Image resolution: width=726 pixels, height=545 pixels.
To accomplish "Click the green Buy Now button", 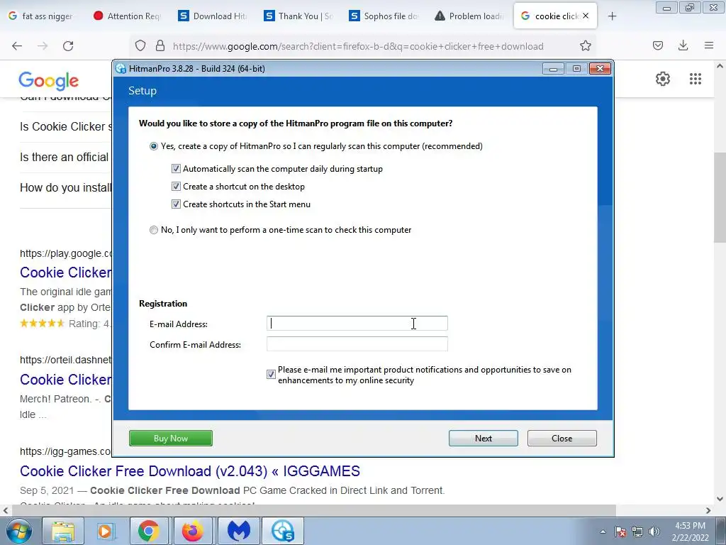I will (x=171, y=439).
